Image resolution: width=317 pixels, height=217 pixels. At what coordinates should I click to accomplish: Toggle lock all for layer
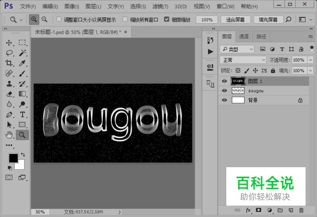click(x=273, y=71)
